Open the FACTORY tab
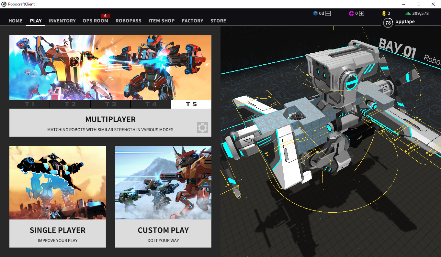The width and height of the screenshot is (441, 257). (x=193, y=21)
